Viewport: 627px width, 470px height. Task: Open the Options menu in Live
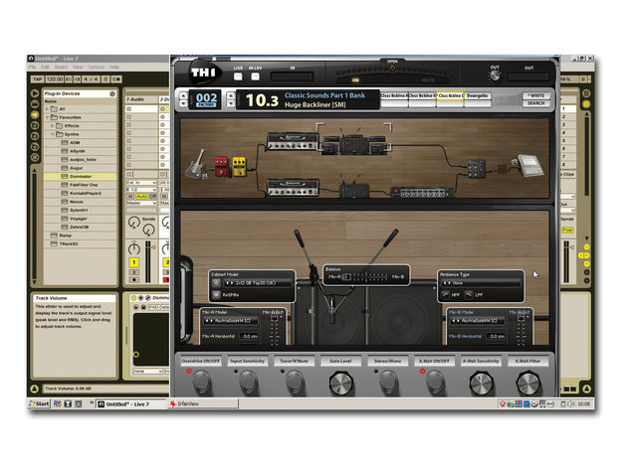(96, 68)
